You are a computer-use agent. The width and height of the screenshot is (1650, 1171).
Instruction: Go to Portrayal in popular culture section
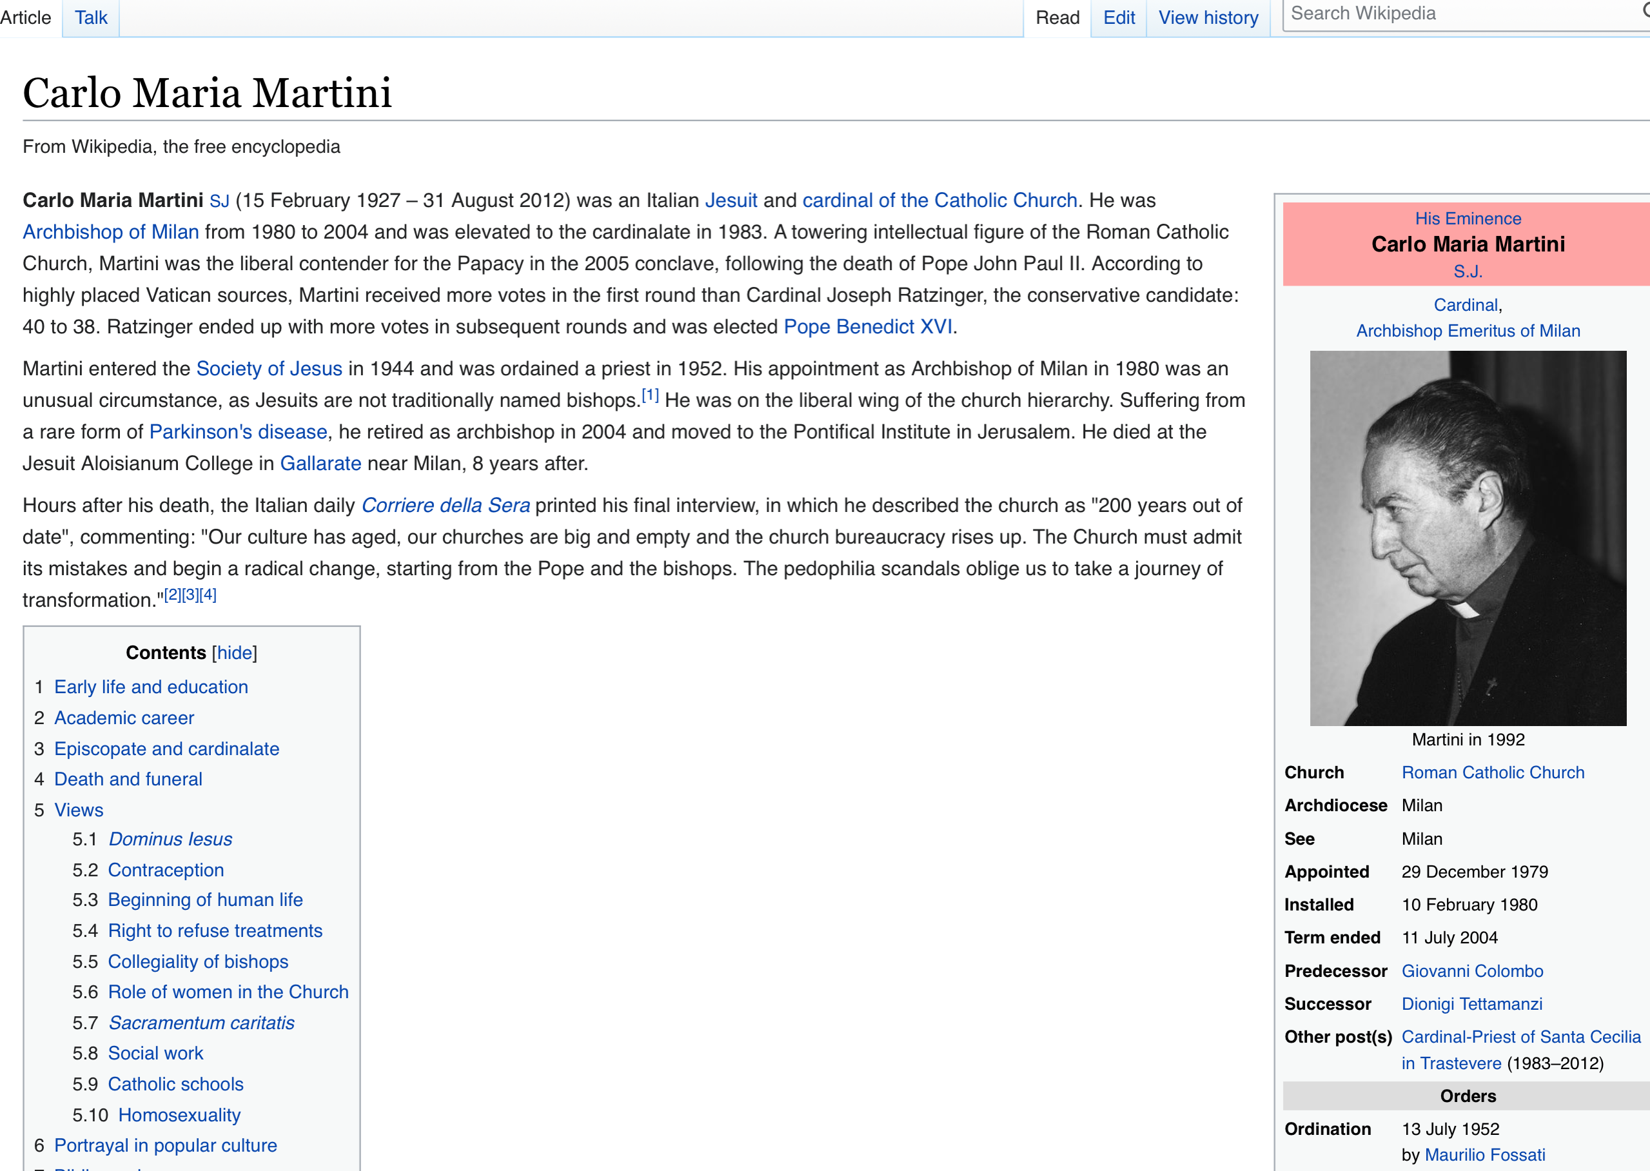166,1146
